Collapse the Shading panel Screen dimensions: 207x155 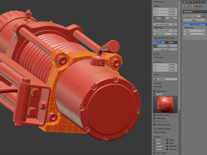point(154,87)
